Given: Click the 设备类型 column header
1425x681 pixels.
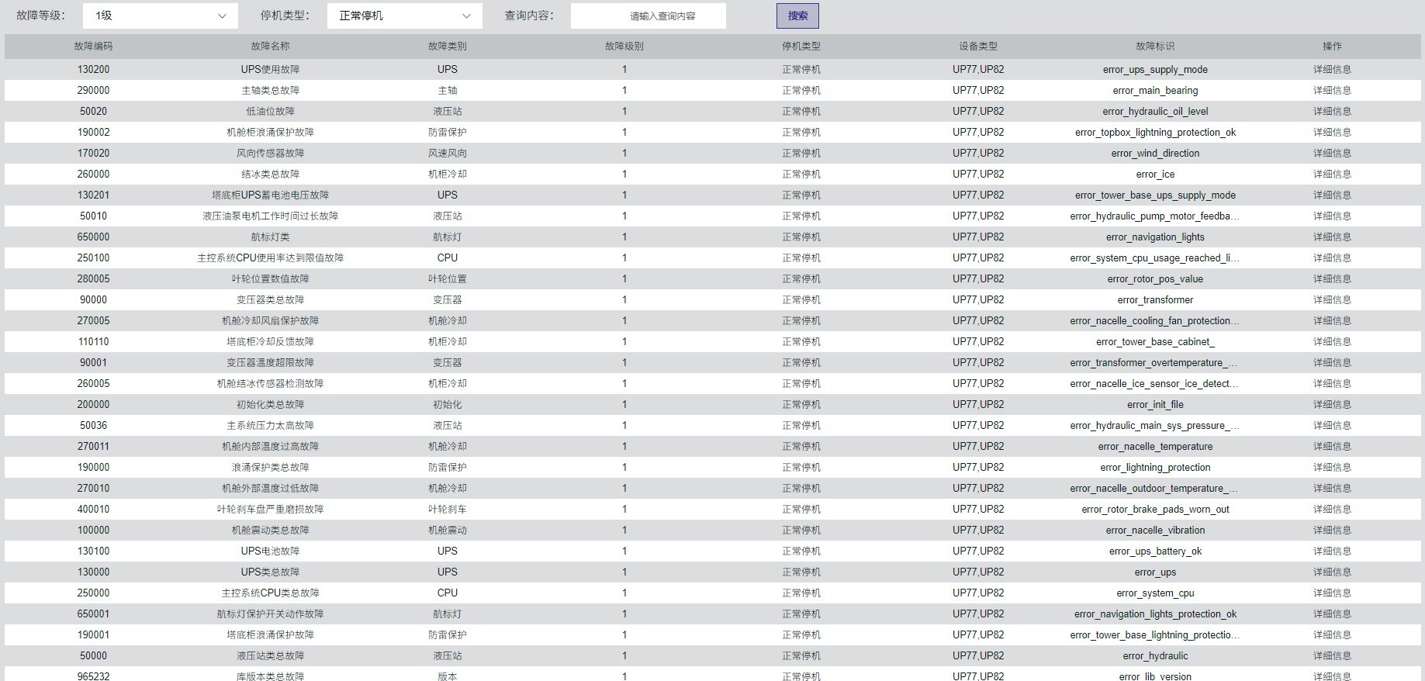Looking at the screenshot, I should 977,47.
